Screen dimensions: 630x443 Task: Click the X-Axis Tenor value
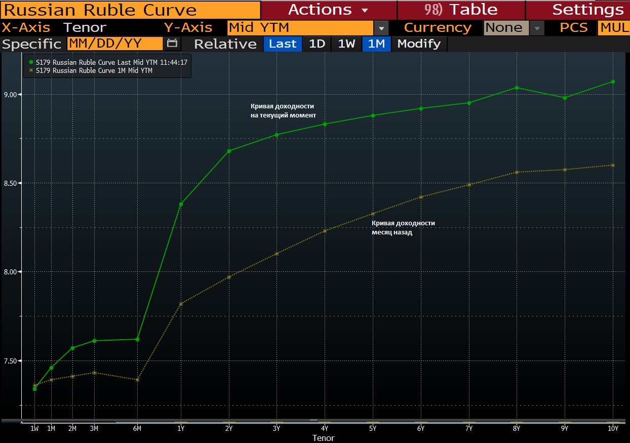pyautogui.click(x=85, y=28)
